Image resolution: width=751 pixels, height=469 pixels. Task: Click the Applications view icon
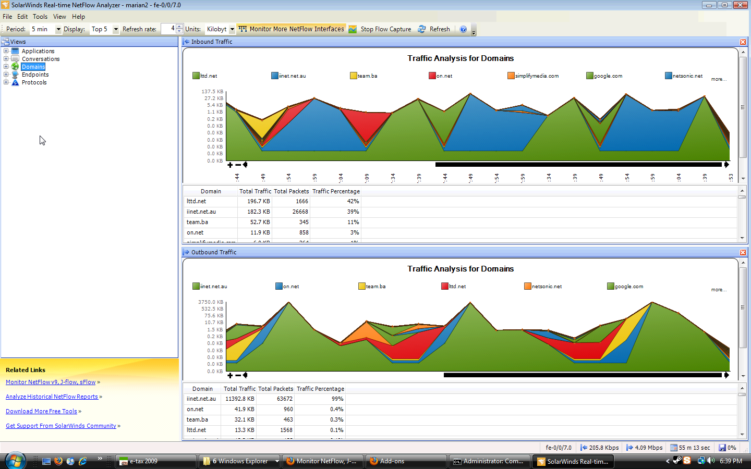[15, 51]
